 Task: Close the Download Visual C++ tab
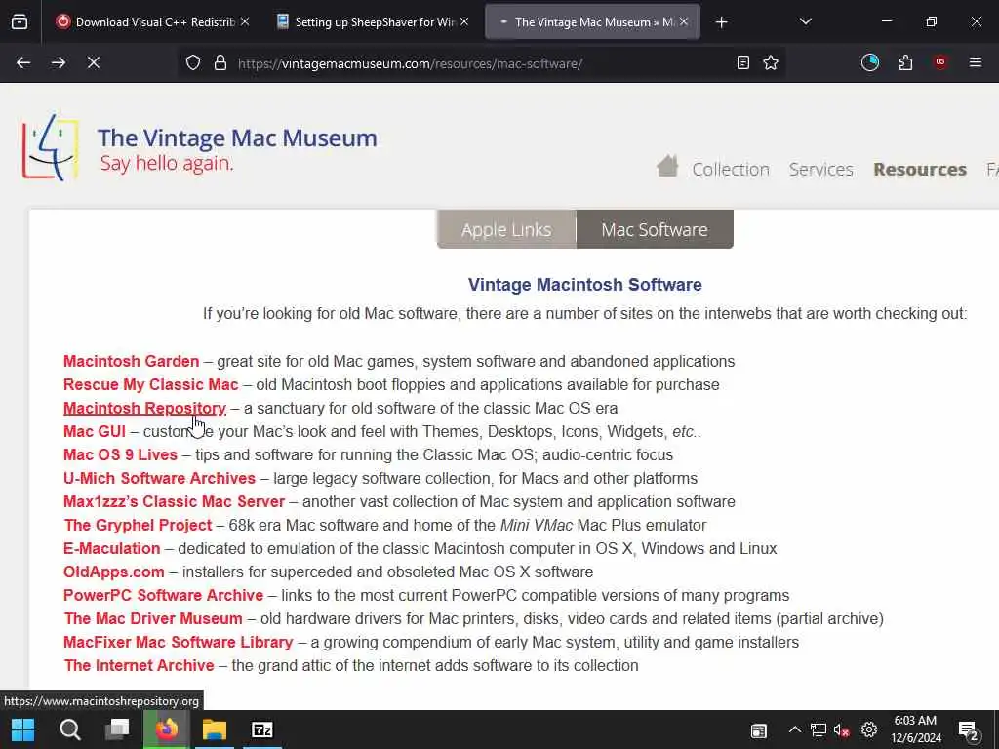click(245, 21)
